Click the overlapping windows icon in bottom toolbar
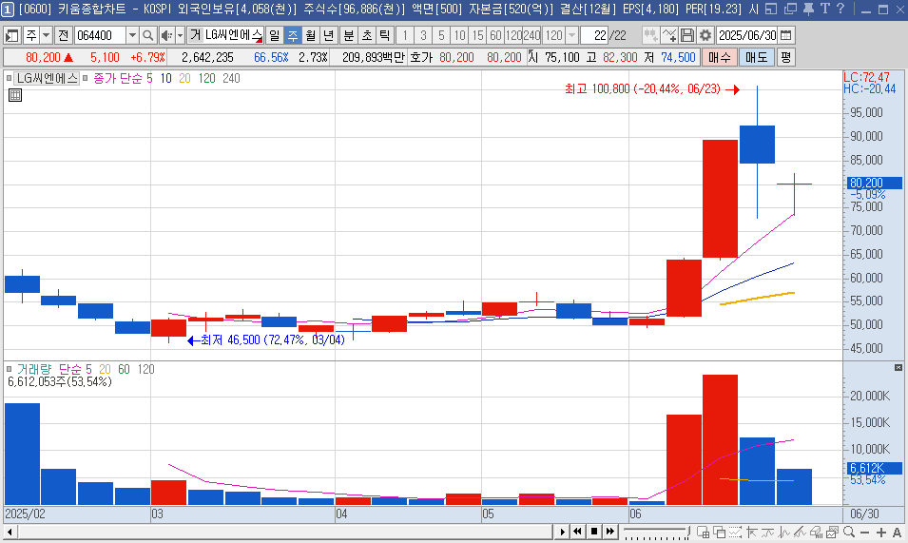 (719, 532)
